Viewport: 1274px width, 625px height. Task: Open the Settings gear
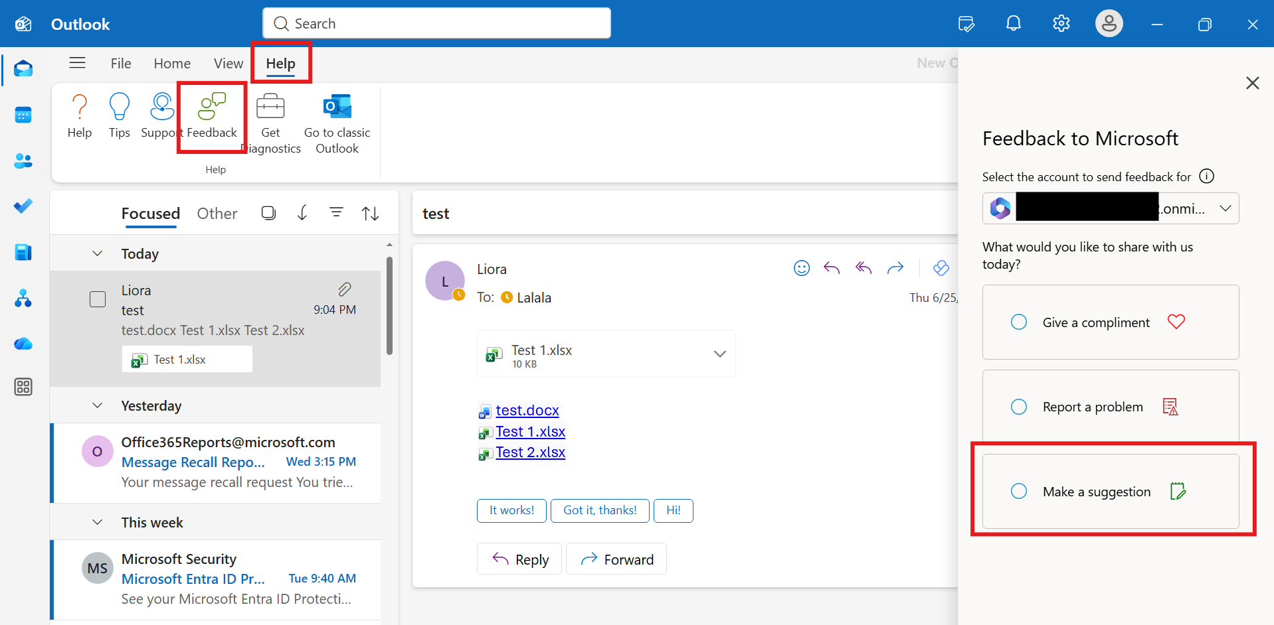[x=1061, y=24]
